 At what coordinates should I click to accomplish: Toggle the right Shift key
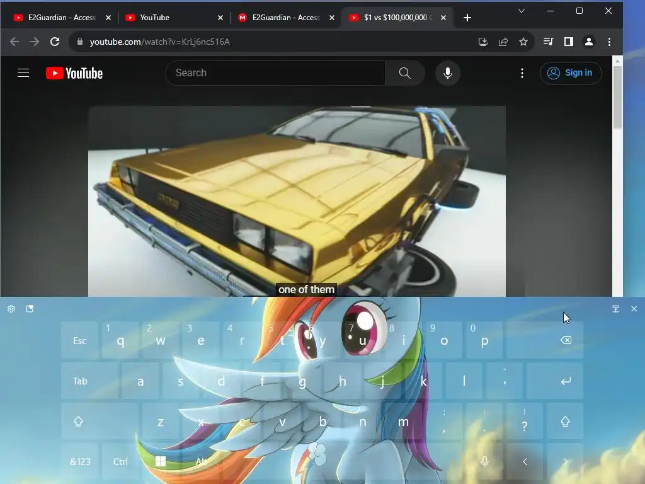coord(565,422)
